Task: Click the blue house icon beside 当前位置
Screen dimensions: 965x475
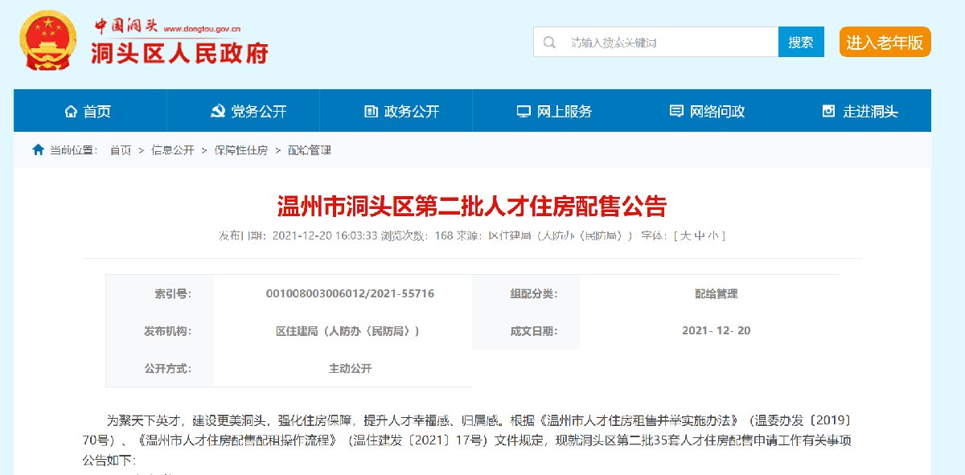Action: tap(38, 150)
